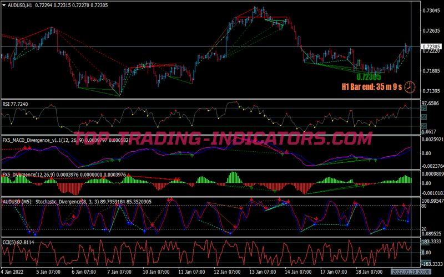Click the AUDUSD,H1 chart title
Image resolution: width=444 pixels, height=277 pixels.
click(20, 6)
